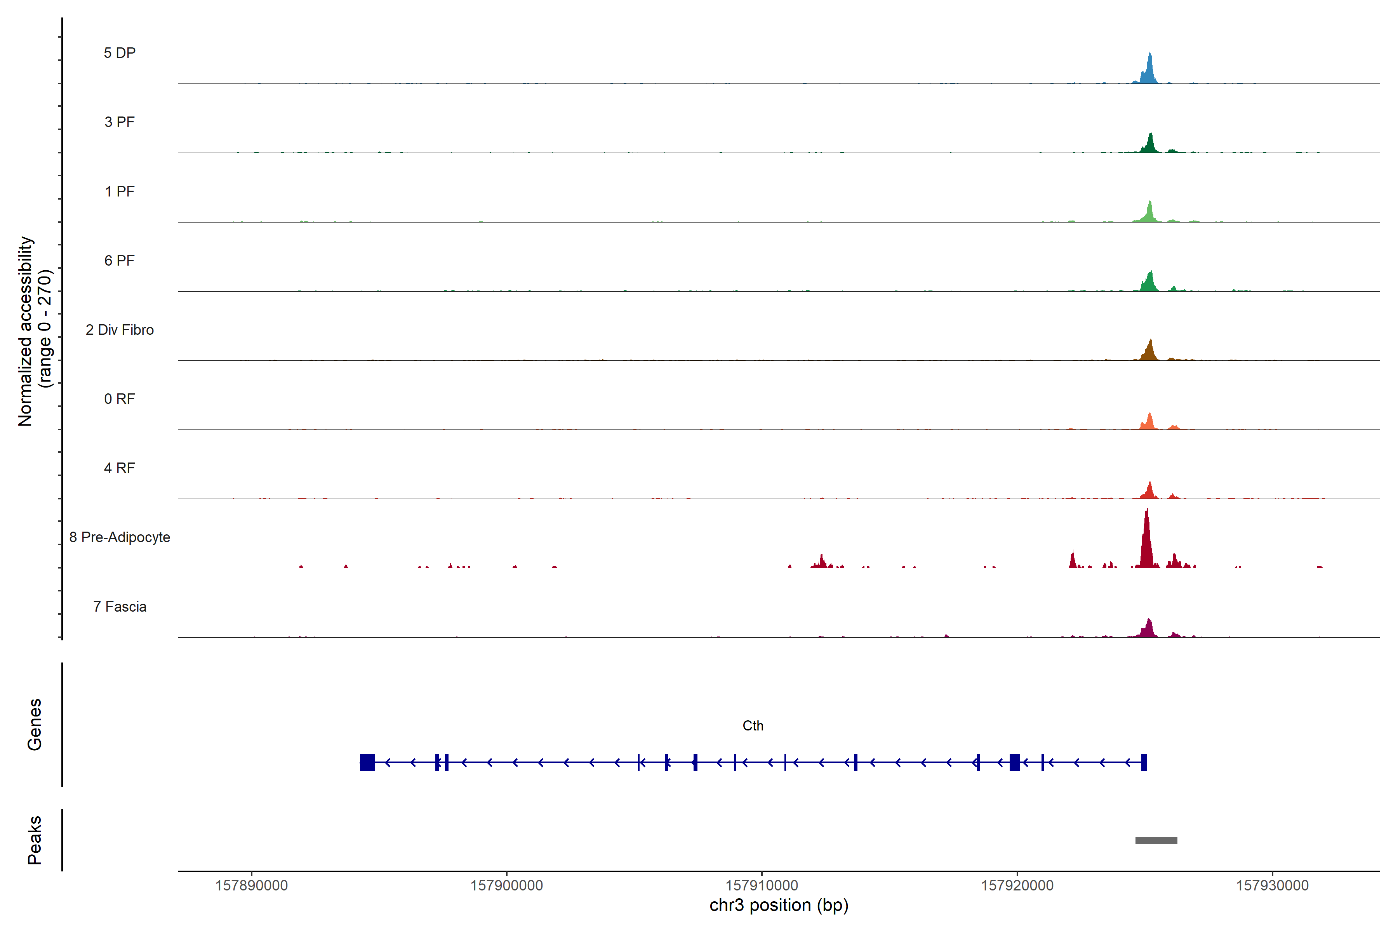The height and width of the screenshot is (932, 1398).
Task: Click the 4 RF track label
Action: pos(120,468)
